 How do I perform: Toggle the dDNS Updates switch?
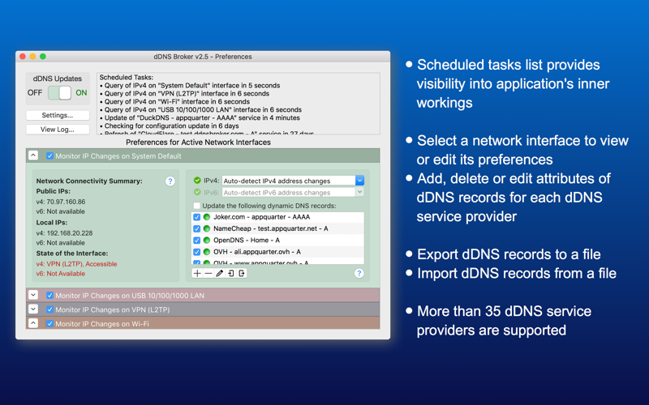pyautogui.click(x=59, y=92)
